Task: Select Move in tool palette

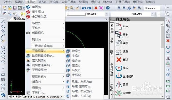Action: pos(122,27)
